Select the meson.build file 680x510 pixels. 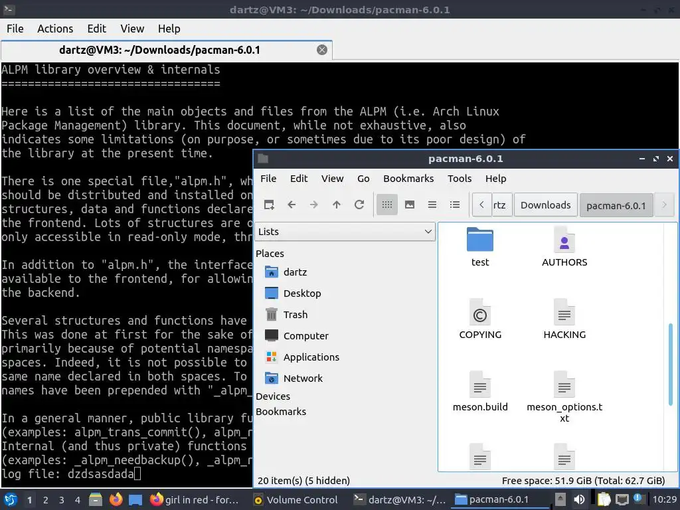point(479,392)
